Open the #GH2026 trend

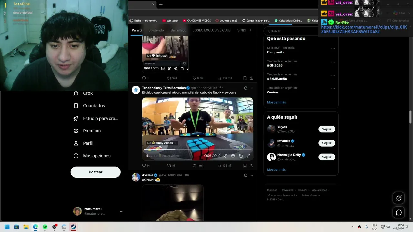click(275, 65)
